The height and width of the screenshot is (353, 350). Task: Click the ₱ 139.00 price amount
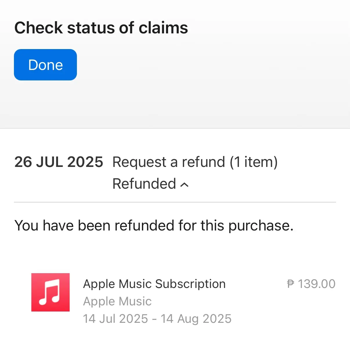pyautogui.click(x=311, y=284)
